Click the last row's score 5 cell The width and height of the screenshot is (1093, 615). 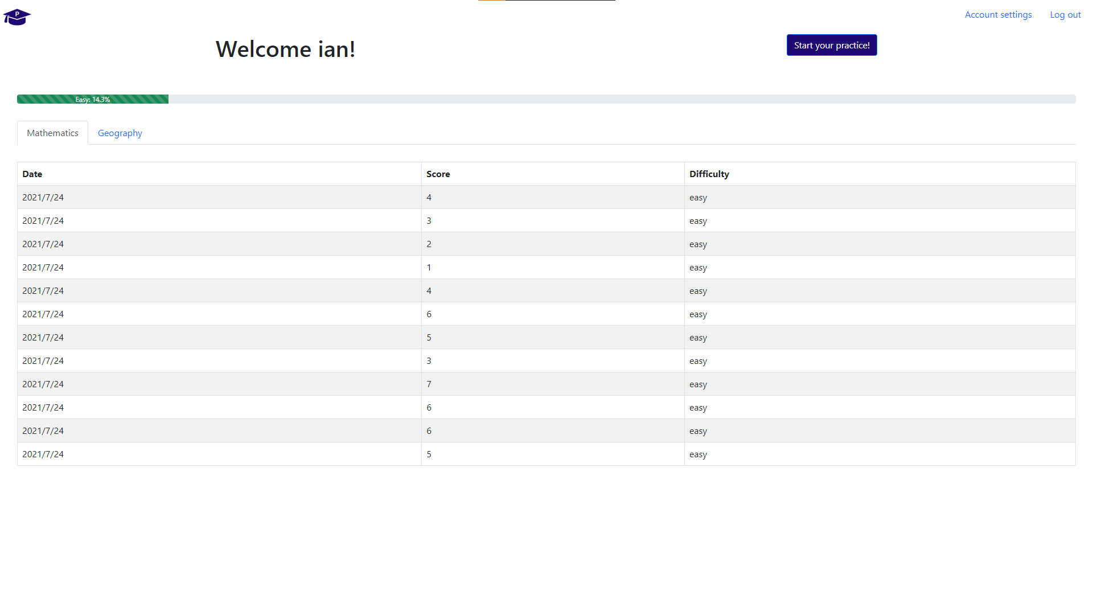[429, 454]
